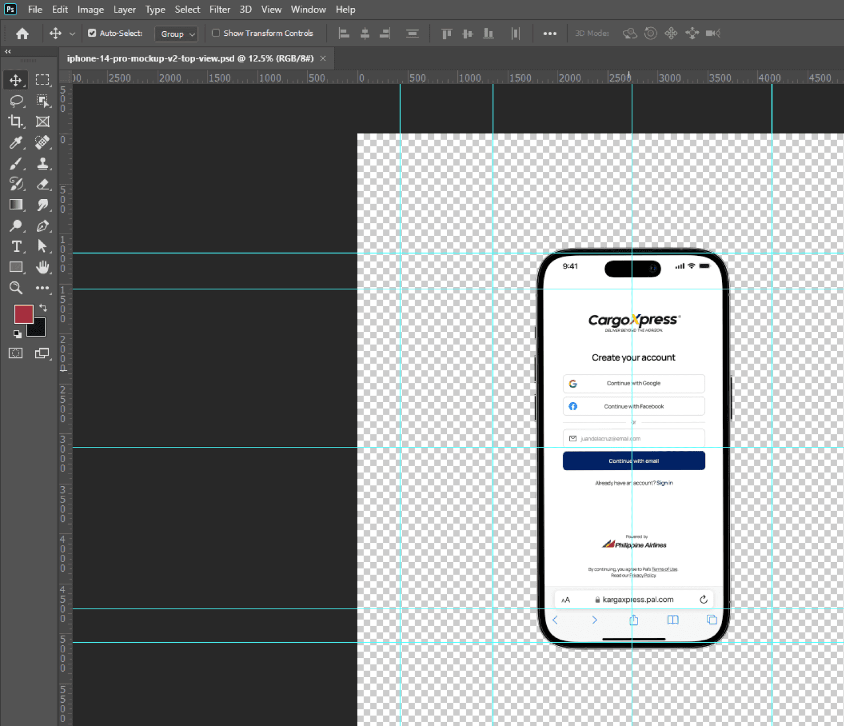The height and width of the screenshot is (726, 844).
Task: Open the Filter menu
Action: click(220, 10)
